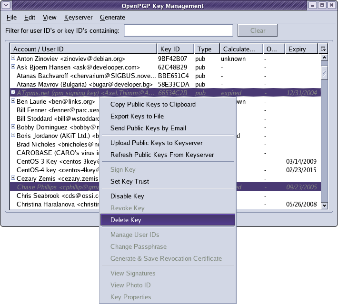Sort by Calculated trust column header
The image size is (338, 304).
[241, 49]
